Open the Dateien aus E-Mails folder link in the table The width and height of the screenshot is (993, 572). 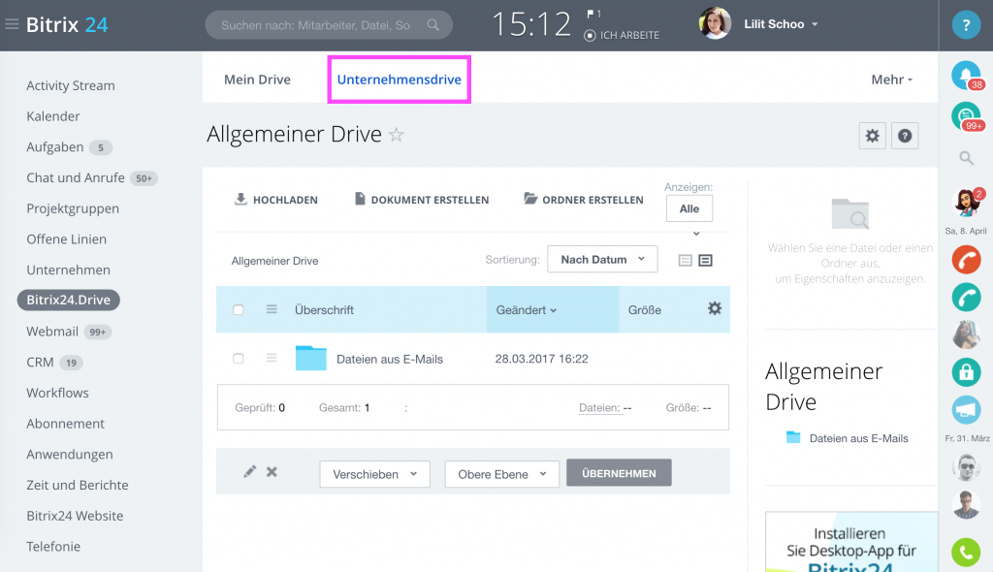pyautogui.click(x=390, y=359)
